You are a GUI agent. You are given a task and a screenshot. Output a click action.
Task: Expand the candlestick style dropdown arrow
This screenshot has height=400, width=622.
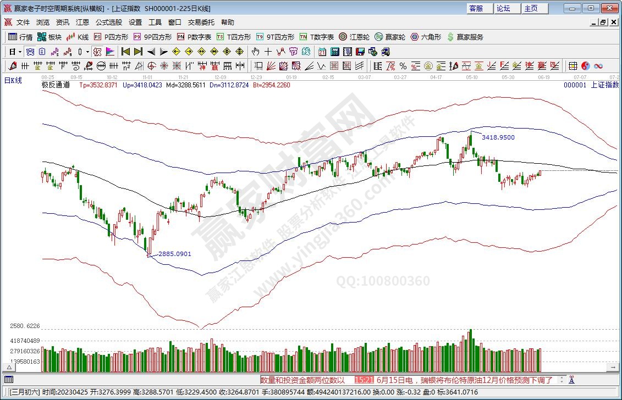[87, 52]
